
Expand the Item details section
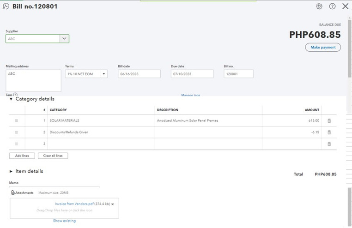point(11,171)
